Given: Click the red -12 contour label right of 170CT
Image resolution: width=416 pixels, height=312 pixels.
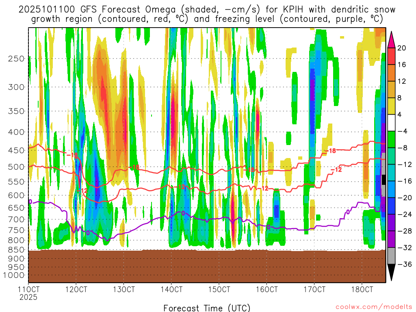Looking at the screenshot, I should tap(336, 169).
